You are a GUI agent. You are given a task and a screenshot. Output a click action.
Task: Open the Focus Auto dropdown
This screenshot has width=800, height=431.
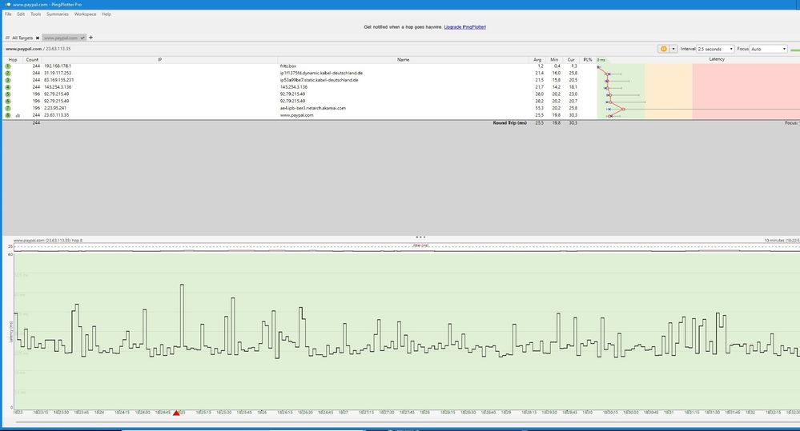tap(768, 49)
